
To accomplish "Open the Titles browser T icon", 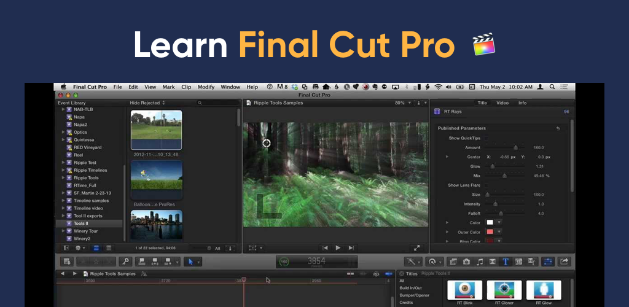I will (x=506, y=262).
